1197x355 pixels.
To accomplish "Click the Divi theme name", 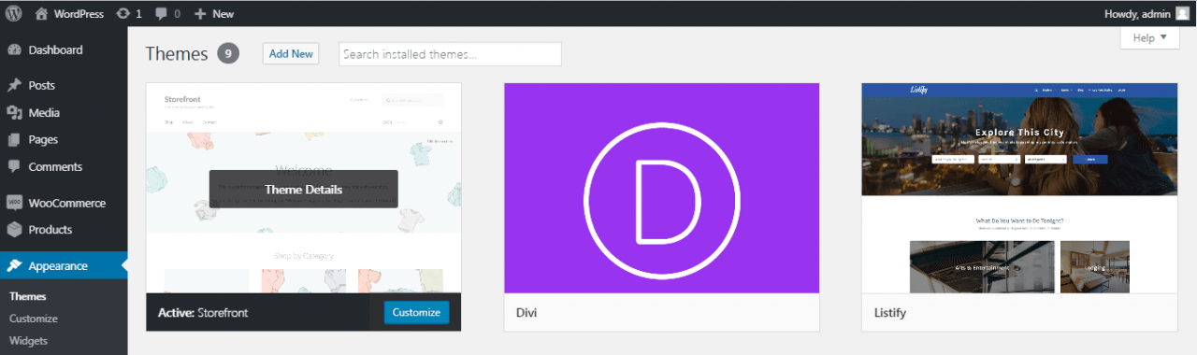I will (526, 312).
